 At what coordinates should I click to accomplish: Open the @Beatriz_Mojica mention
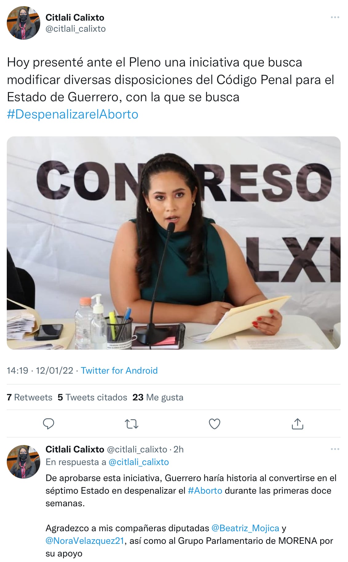pyautogui.click(x=245, y=528)
